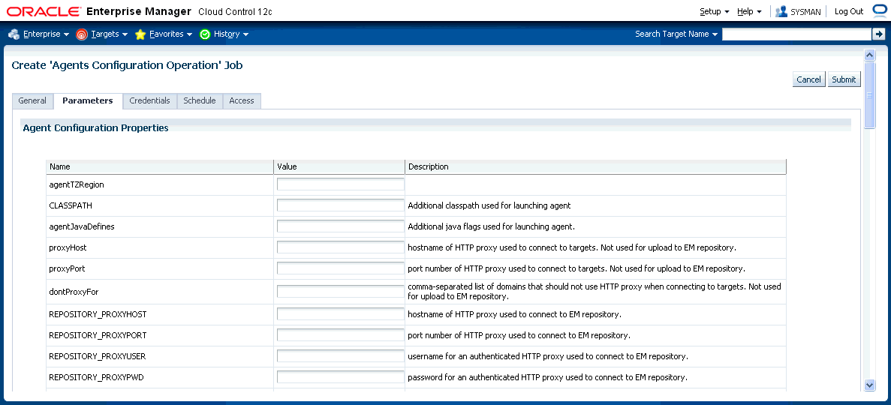Click the search go arrow button
The height and width of the screenshot is (405, 891).
[x=878, y=34]
